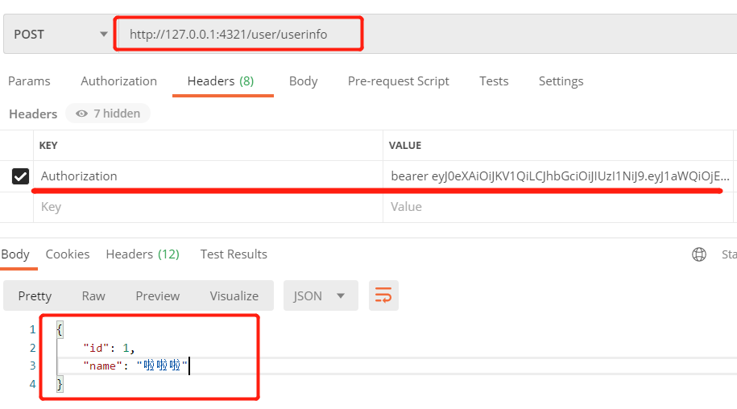Screen dimensions: 737x409
Task: Open the Authorization request tab
Action: (118, 81)
